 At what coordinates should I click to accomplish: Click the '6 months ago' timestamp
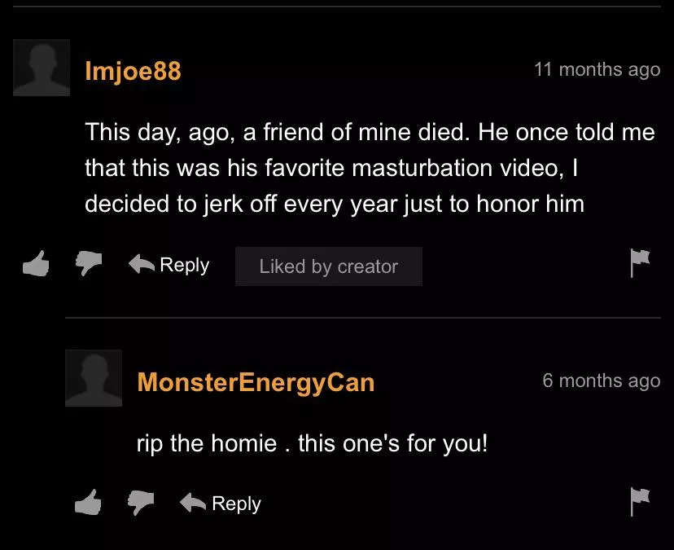602,381
